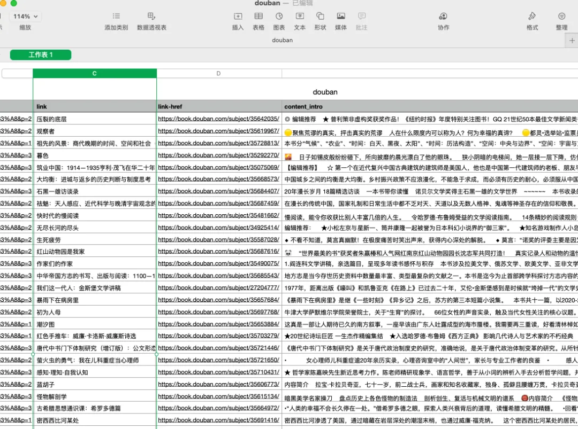Add a text box via Text (文本) icon
The width and height of the screenshot is (578, 429).
300,17
